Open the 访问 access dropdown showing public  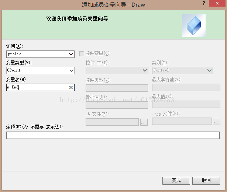click(x=40, y=54)
